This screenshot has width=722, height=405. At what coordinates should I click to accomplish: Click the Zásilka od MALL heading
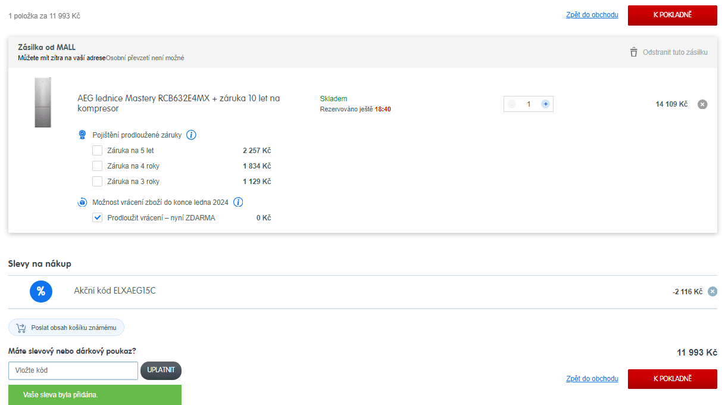46,47
